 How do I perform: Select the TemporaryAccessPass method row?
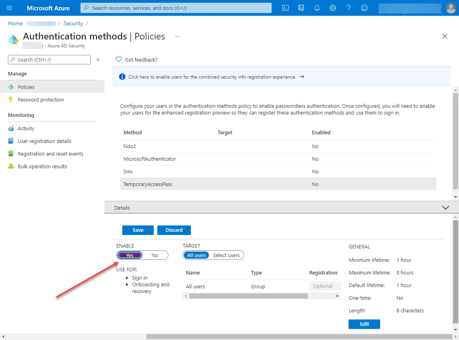coord(278,184)
